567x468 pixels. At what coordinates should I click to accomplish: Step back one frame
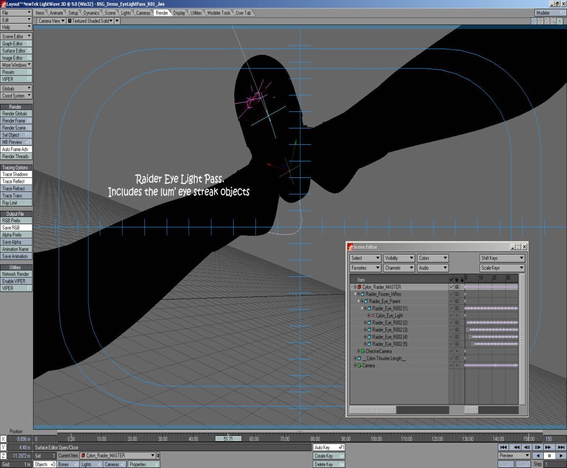(x=527, y=447)
